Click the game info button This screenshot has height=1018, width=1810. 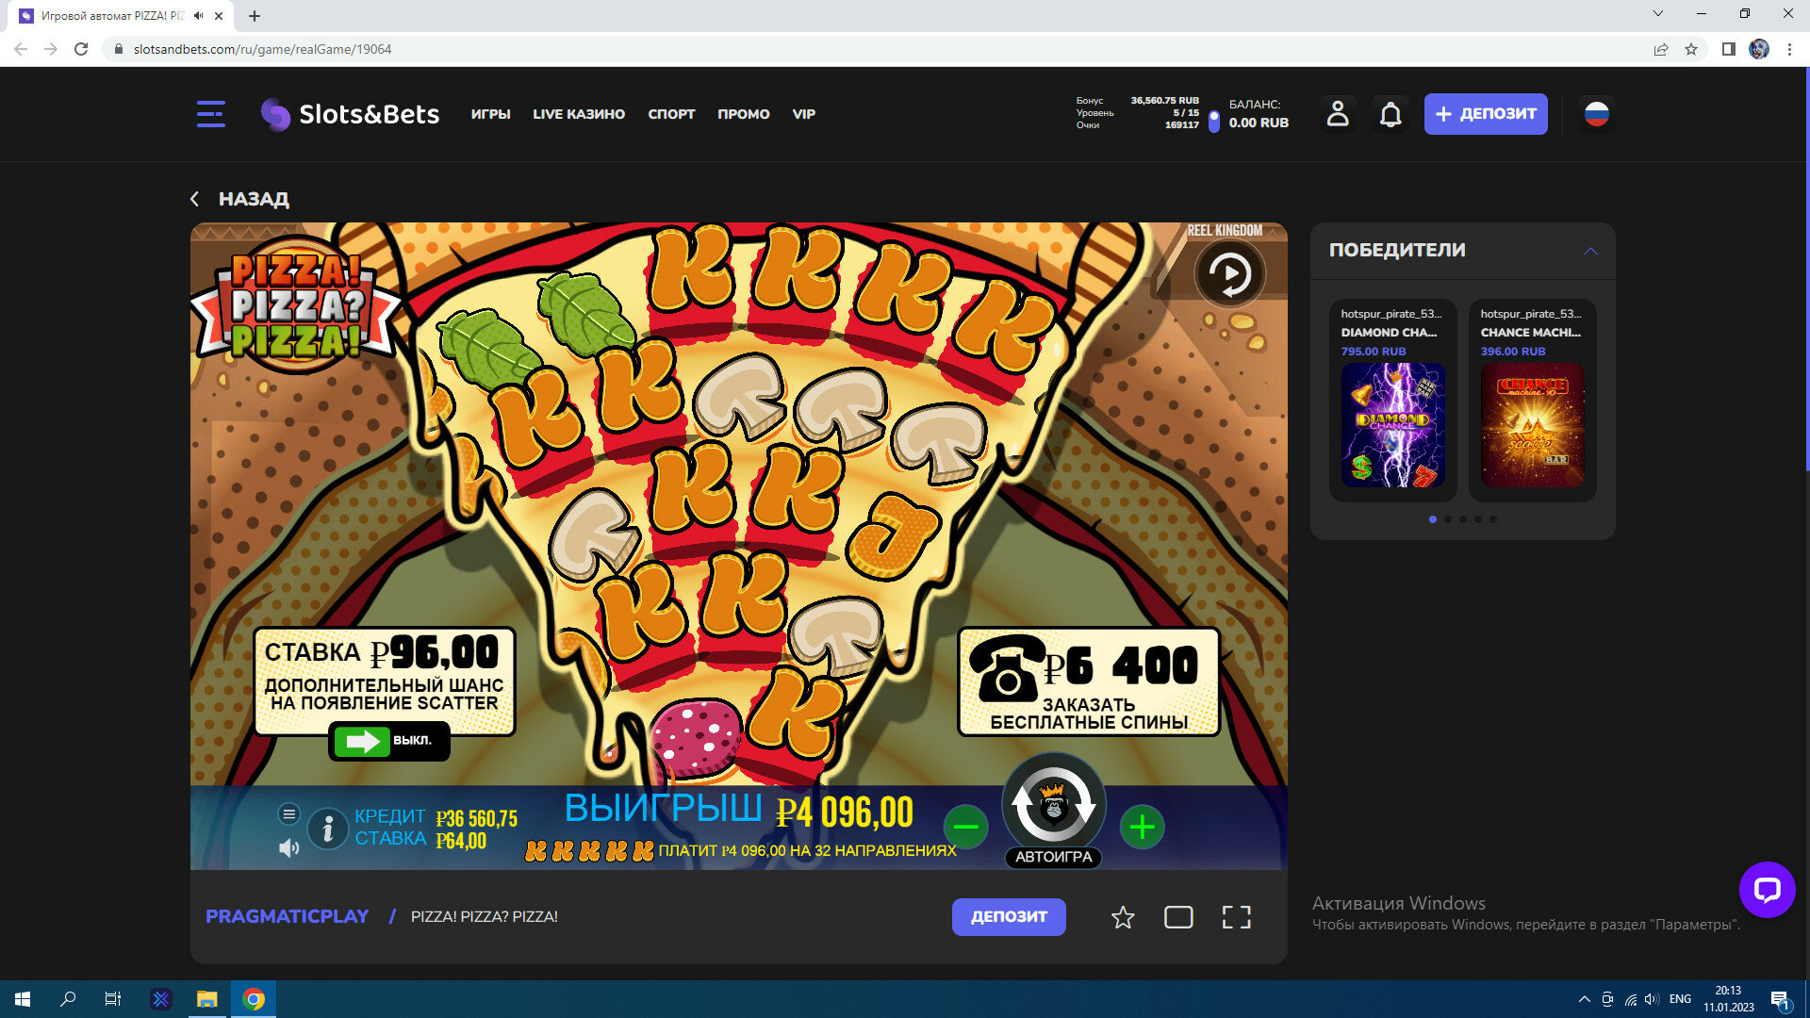pyautogui.click(x=327, y=829)
